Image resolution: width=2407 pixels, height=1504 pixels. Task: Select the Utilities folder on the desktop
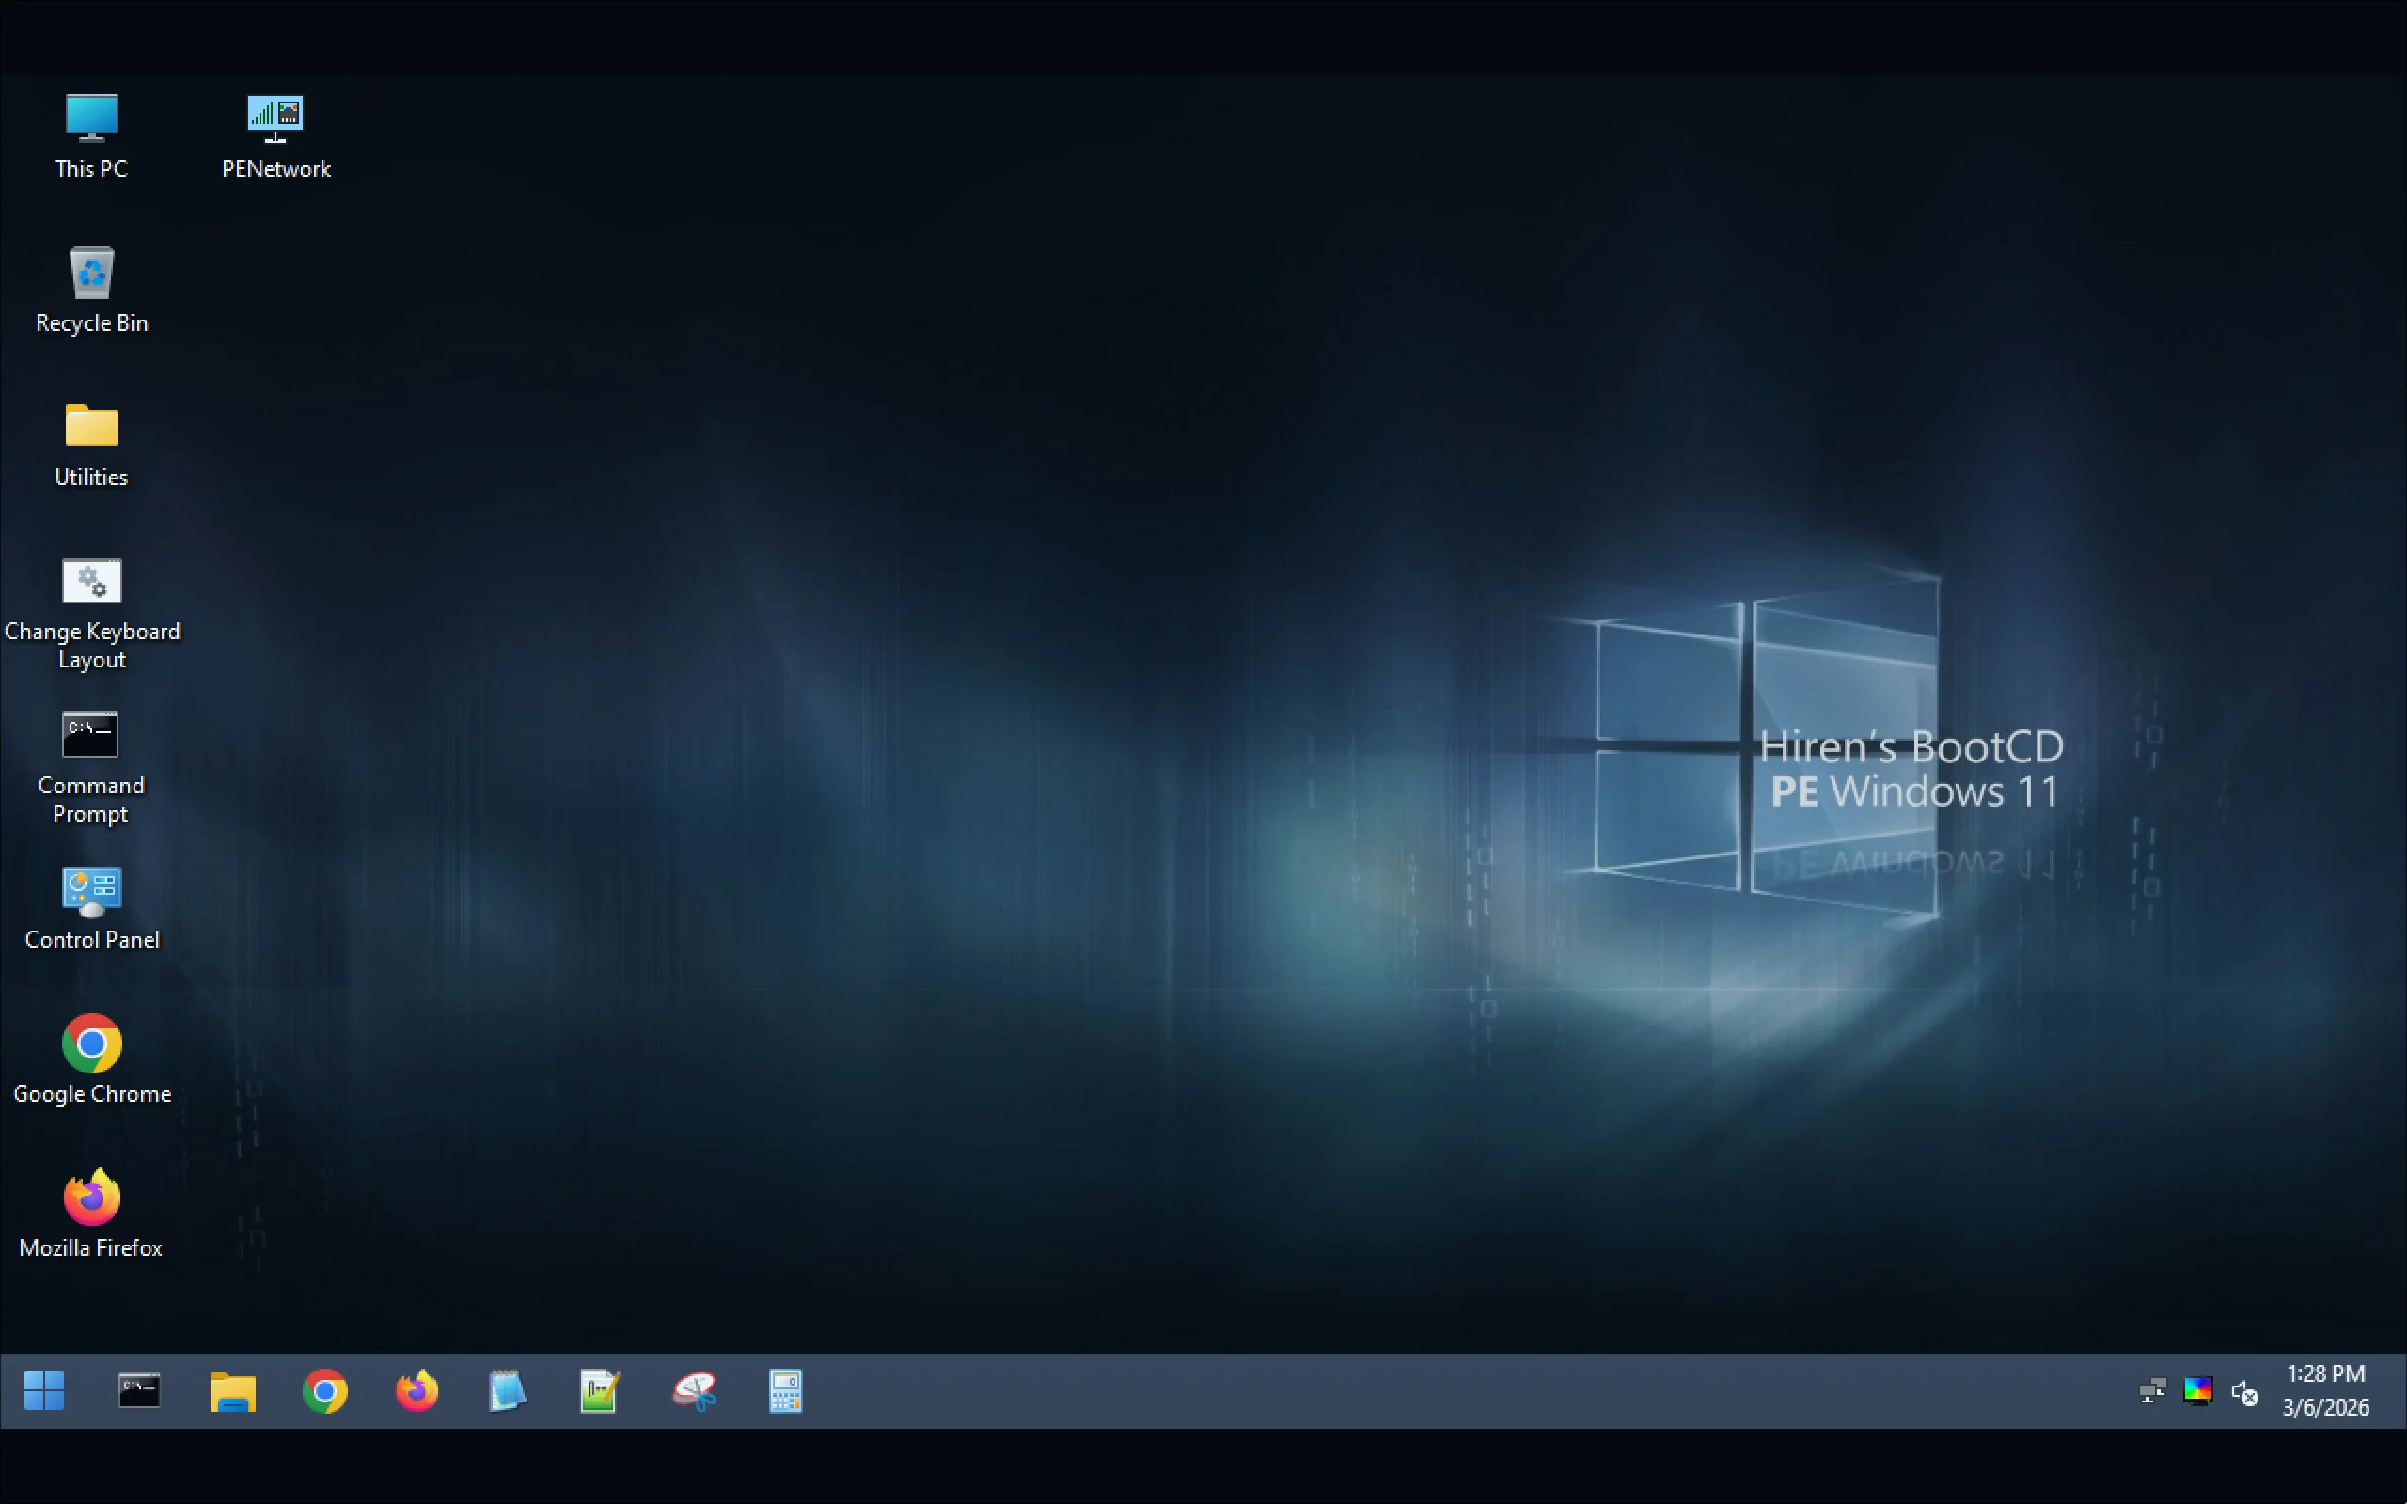click(x=91, y=445)
